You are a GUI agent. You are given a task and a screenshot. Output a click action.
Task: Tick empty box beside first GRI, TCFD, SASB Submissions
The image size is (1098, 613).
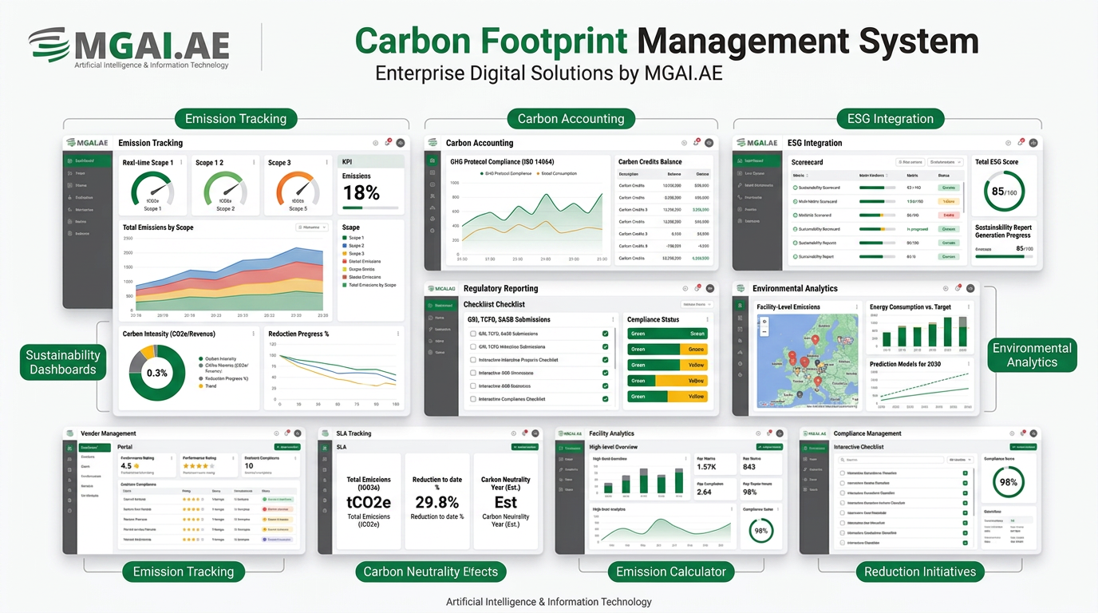click(x=473, y=334)
